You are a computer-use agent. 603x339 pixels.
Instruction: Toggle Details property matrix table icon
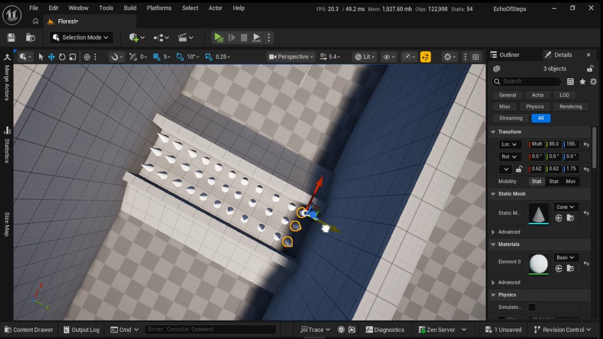pyautogui.click(x=570, y=81)
